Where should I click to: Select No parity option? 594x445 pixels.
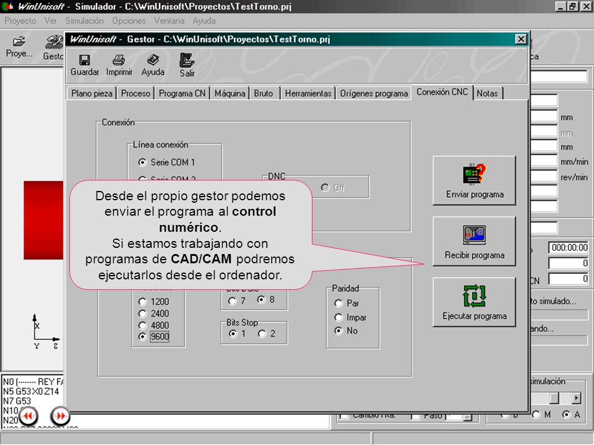(346, 331)
